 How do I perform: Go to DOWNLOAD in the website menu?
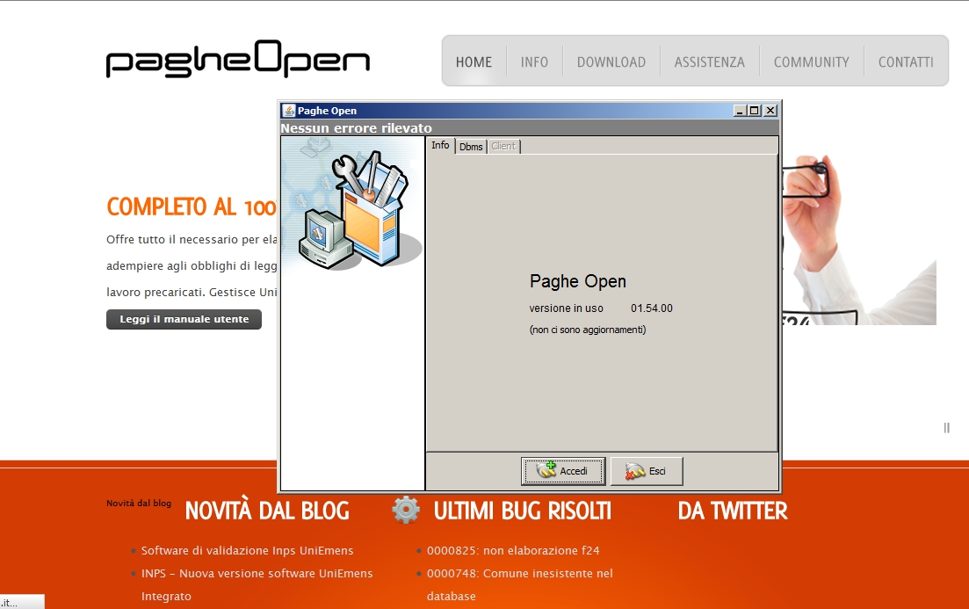[611, 62]
